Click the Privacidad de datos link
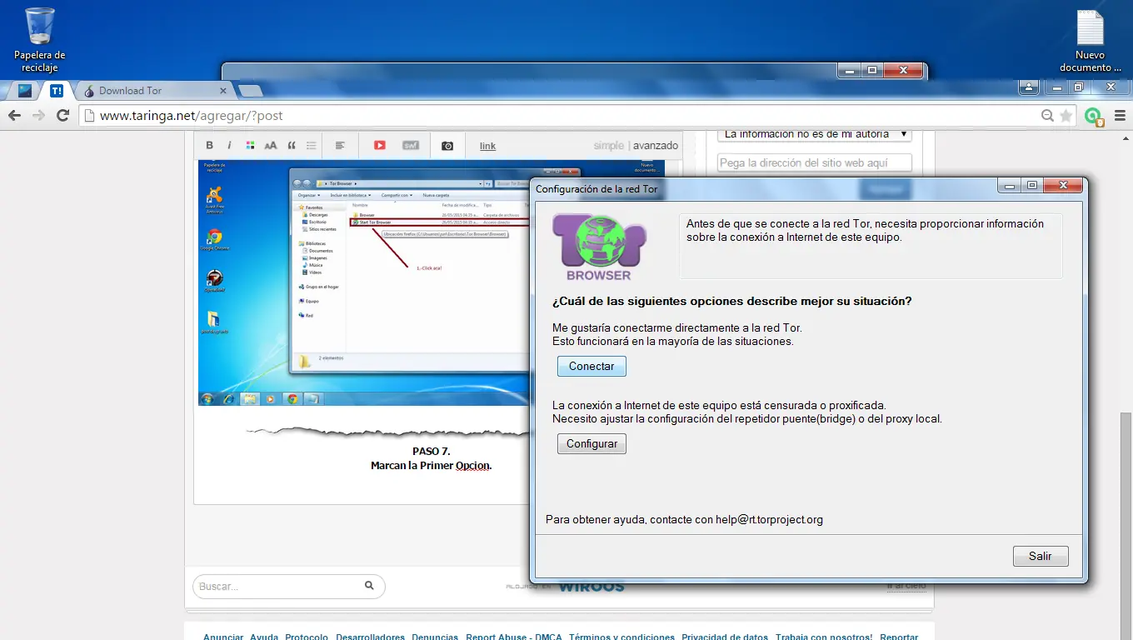The height and width of the screenshot is (640, 1133). 725,637
